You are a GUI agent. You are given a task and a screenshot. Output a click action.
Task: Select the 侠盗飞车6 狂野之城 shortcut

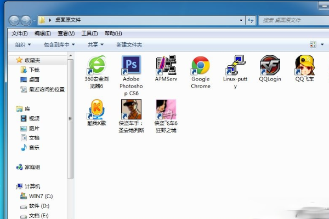pyautogui.click(x=166, y=116)
